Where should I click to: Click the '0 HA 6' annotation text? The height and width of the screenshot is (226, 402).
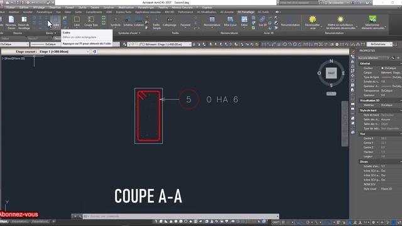click(x=222, y=99)
